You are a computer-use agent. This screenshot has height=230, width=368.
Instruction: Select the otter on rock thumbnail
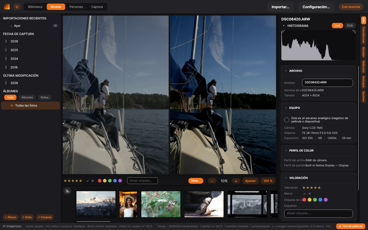[x=204, y=204]
